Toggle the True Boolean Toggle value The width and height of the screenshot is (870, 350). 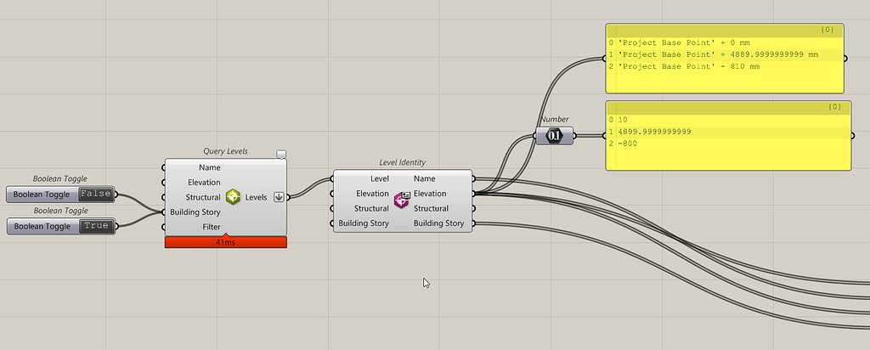coord(97,226)
